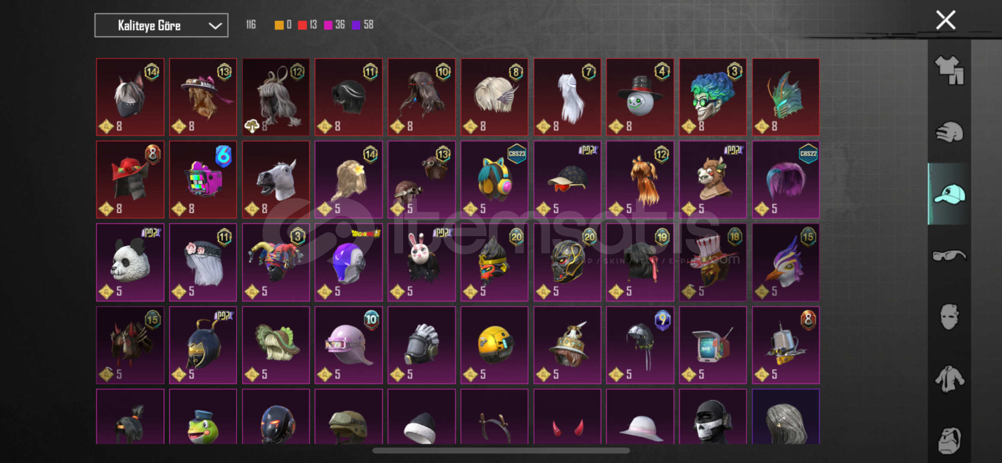This screenshot has width=1002, height=463.
Task: Pick the yellow helmet item
Action: click(x=494, y=345)
